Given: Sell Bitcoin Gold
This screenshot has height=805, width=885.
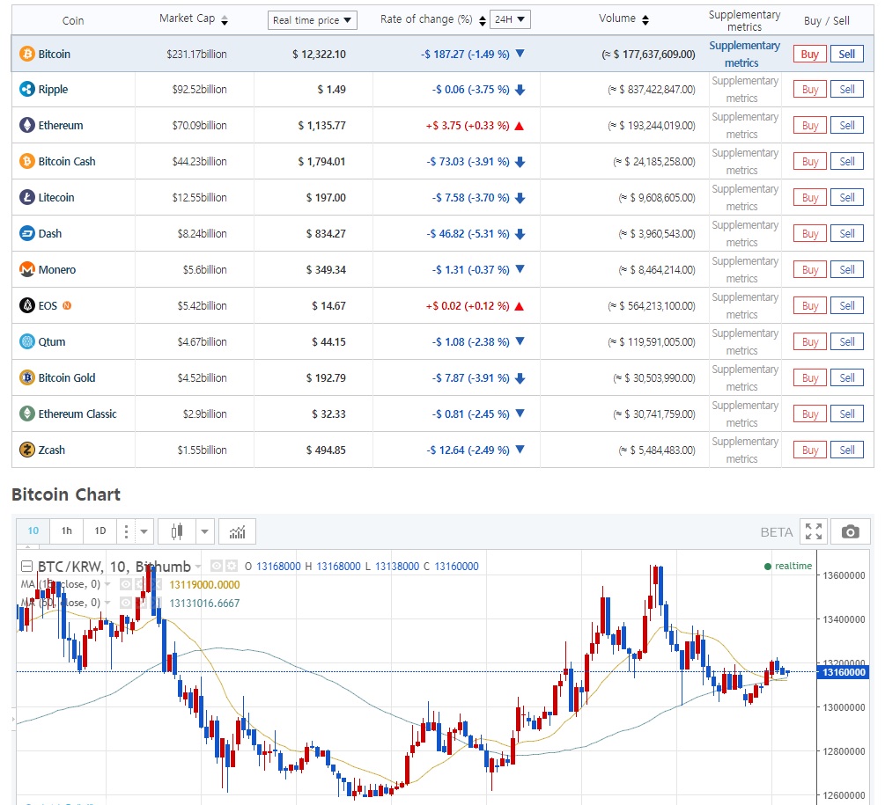Looking at the screenshot, I should point(846,377).
